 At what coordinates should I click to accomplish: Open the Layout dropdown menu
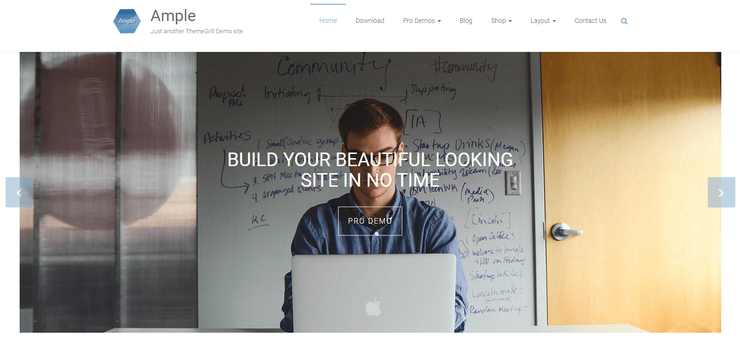point(543,21)
